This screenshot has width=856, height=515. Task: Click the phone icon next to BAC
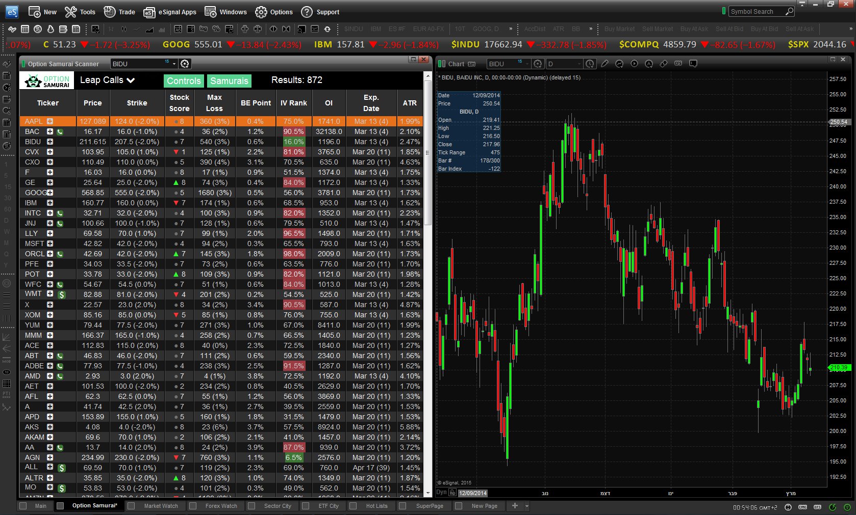click(60, 132)
